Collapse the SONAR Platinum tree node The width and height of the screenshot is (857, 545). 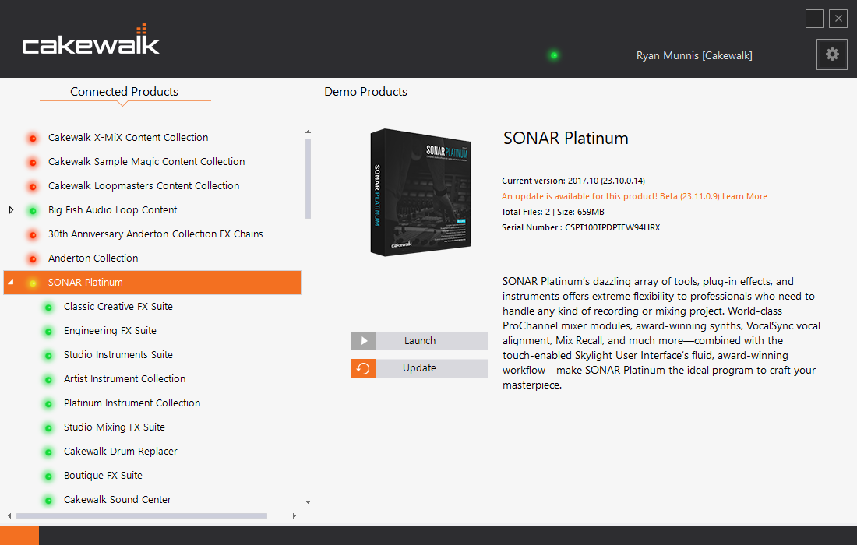(x=11, y=283)
